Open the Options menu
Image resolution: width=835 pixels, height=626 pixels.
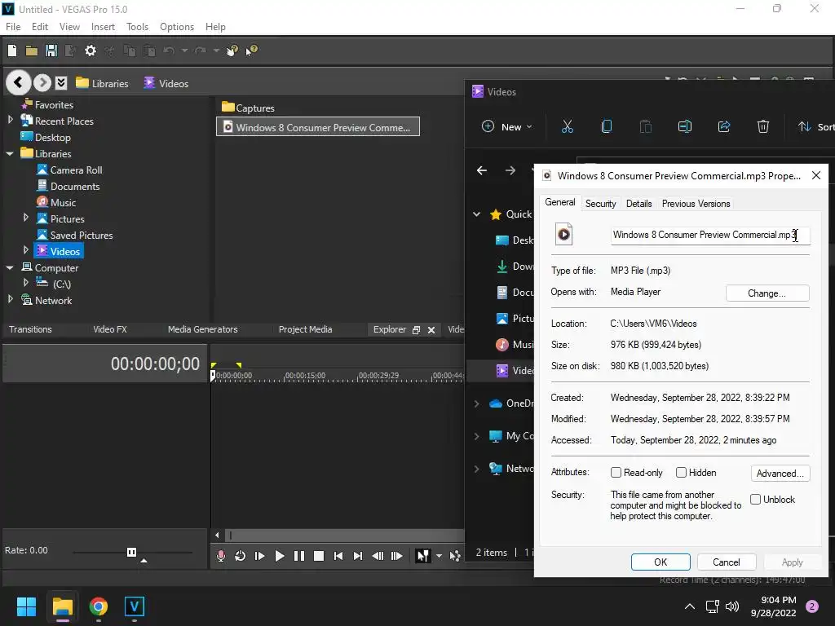[177, 27]
